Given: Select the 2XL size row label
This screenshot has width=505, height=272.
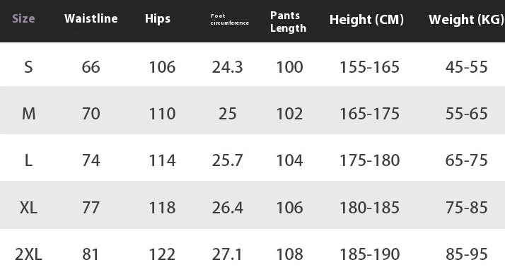Looking at the screenshot, I should (x=28, y=254).
